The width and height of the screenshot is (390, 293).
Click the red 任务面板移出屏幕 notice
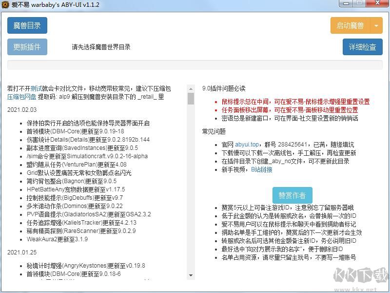click(x=290, y=110)
